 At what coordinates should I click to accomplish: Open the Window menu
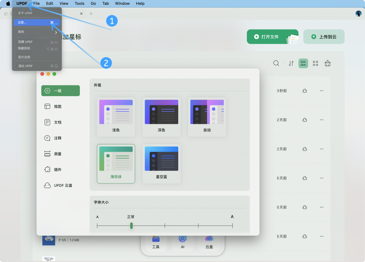[122, 4]
